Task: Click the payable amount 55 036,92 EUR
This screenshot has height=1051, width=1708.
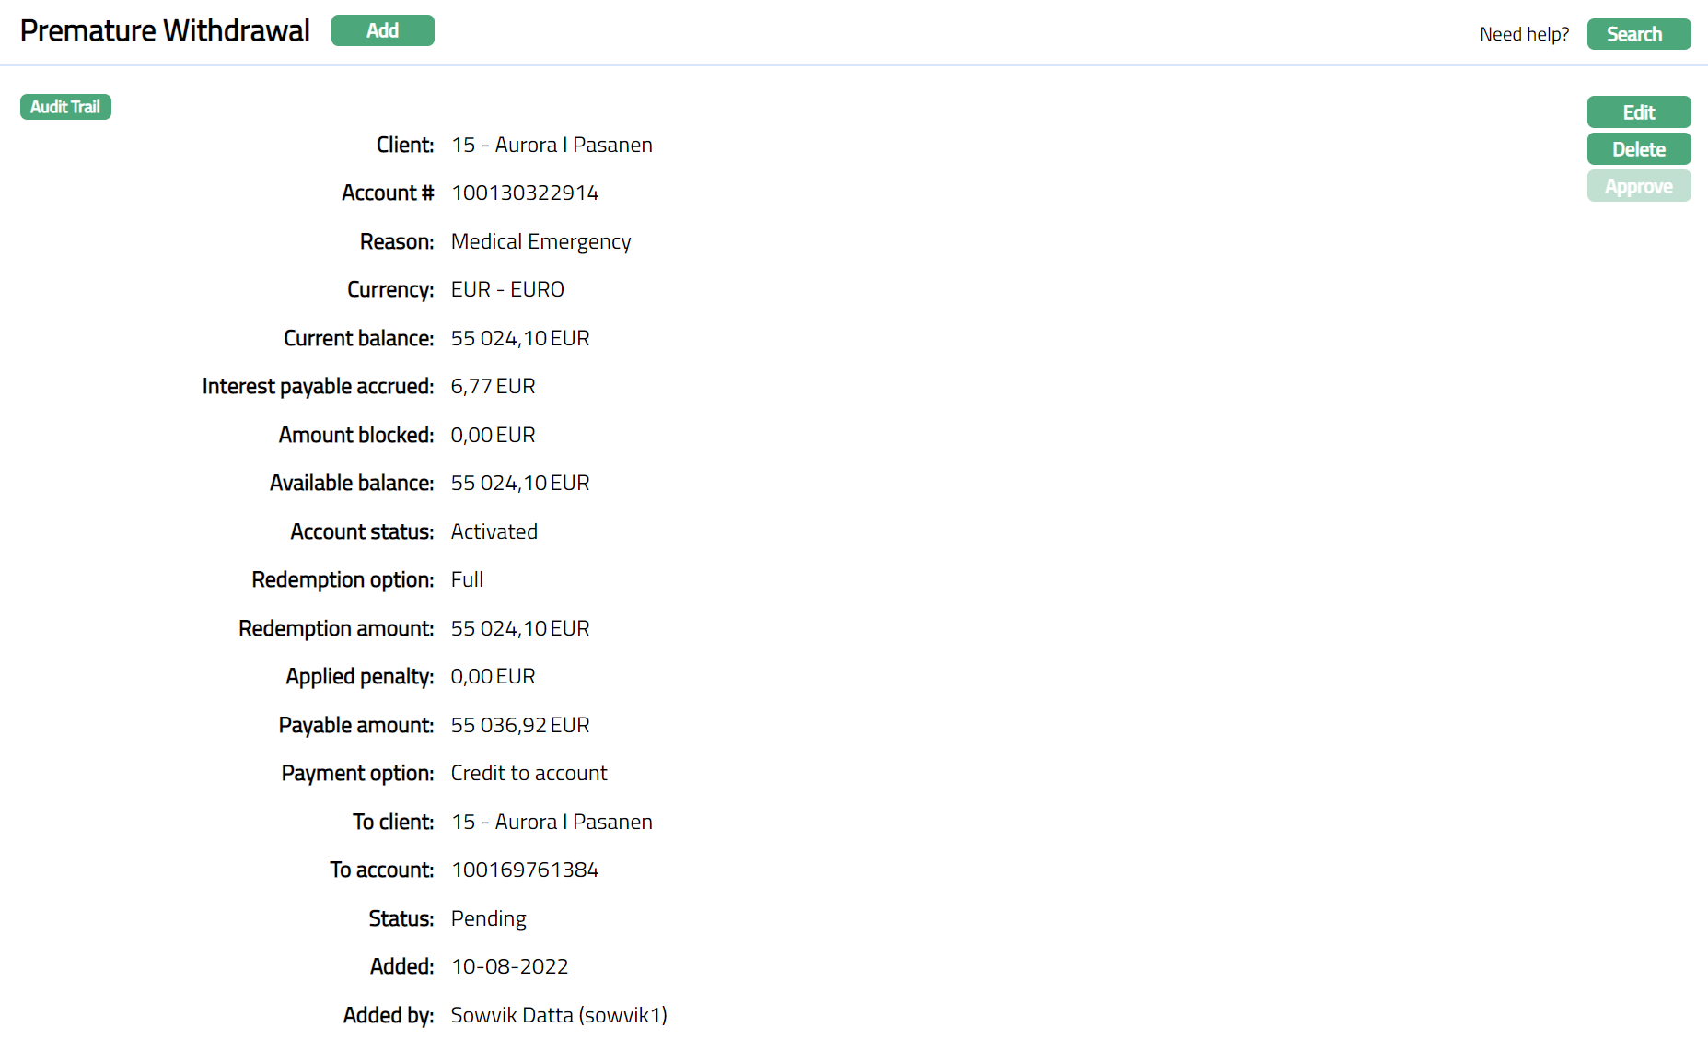Action: [x=520, y=725]
